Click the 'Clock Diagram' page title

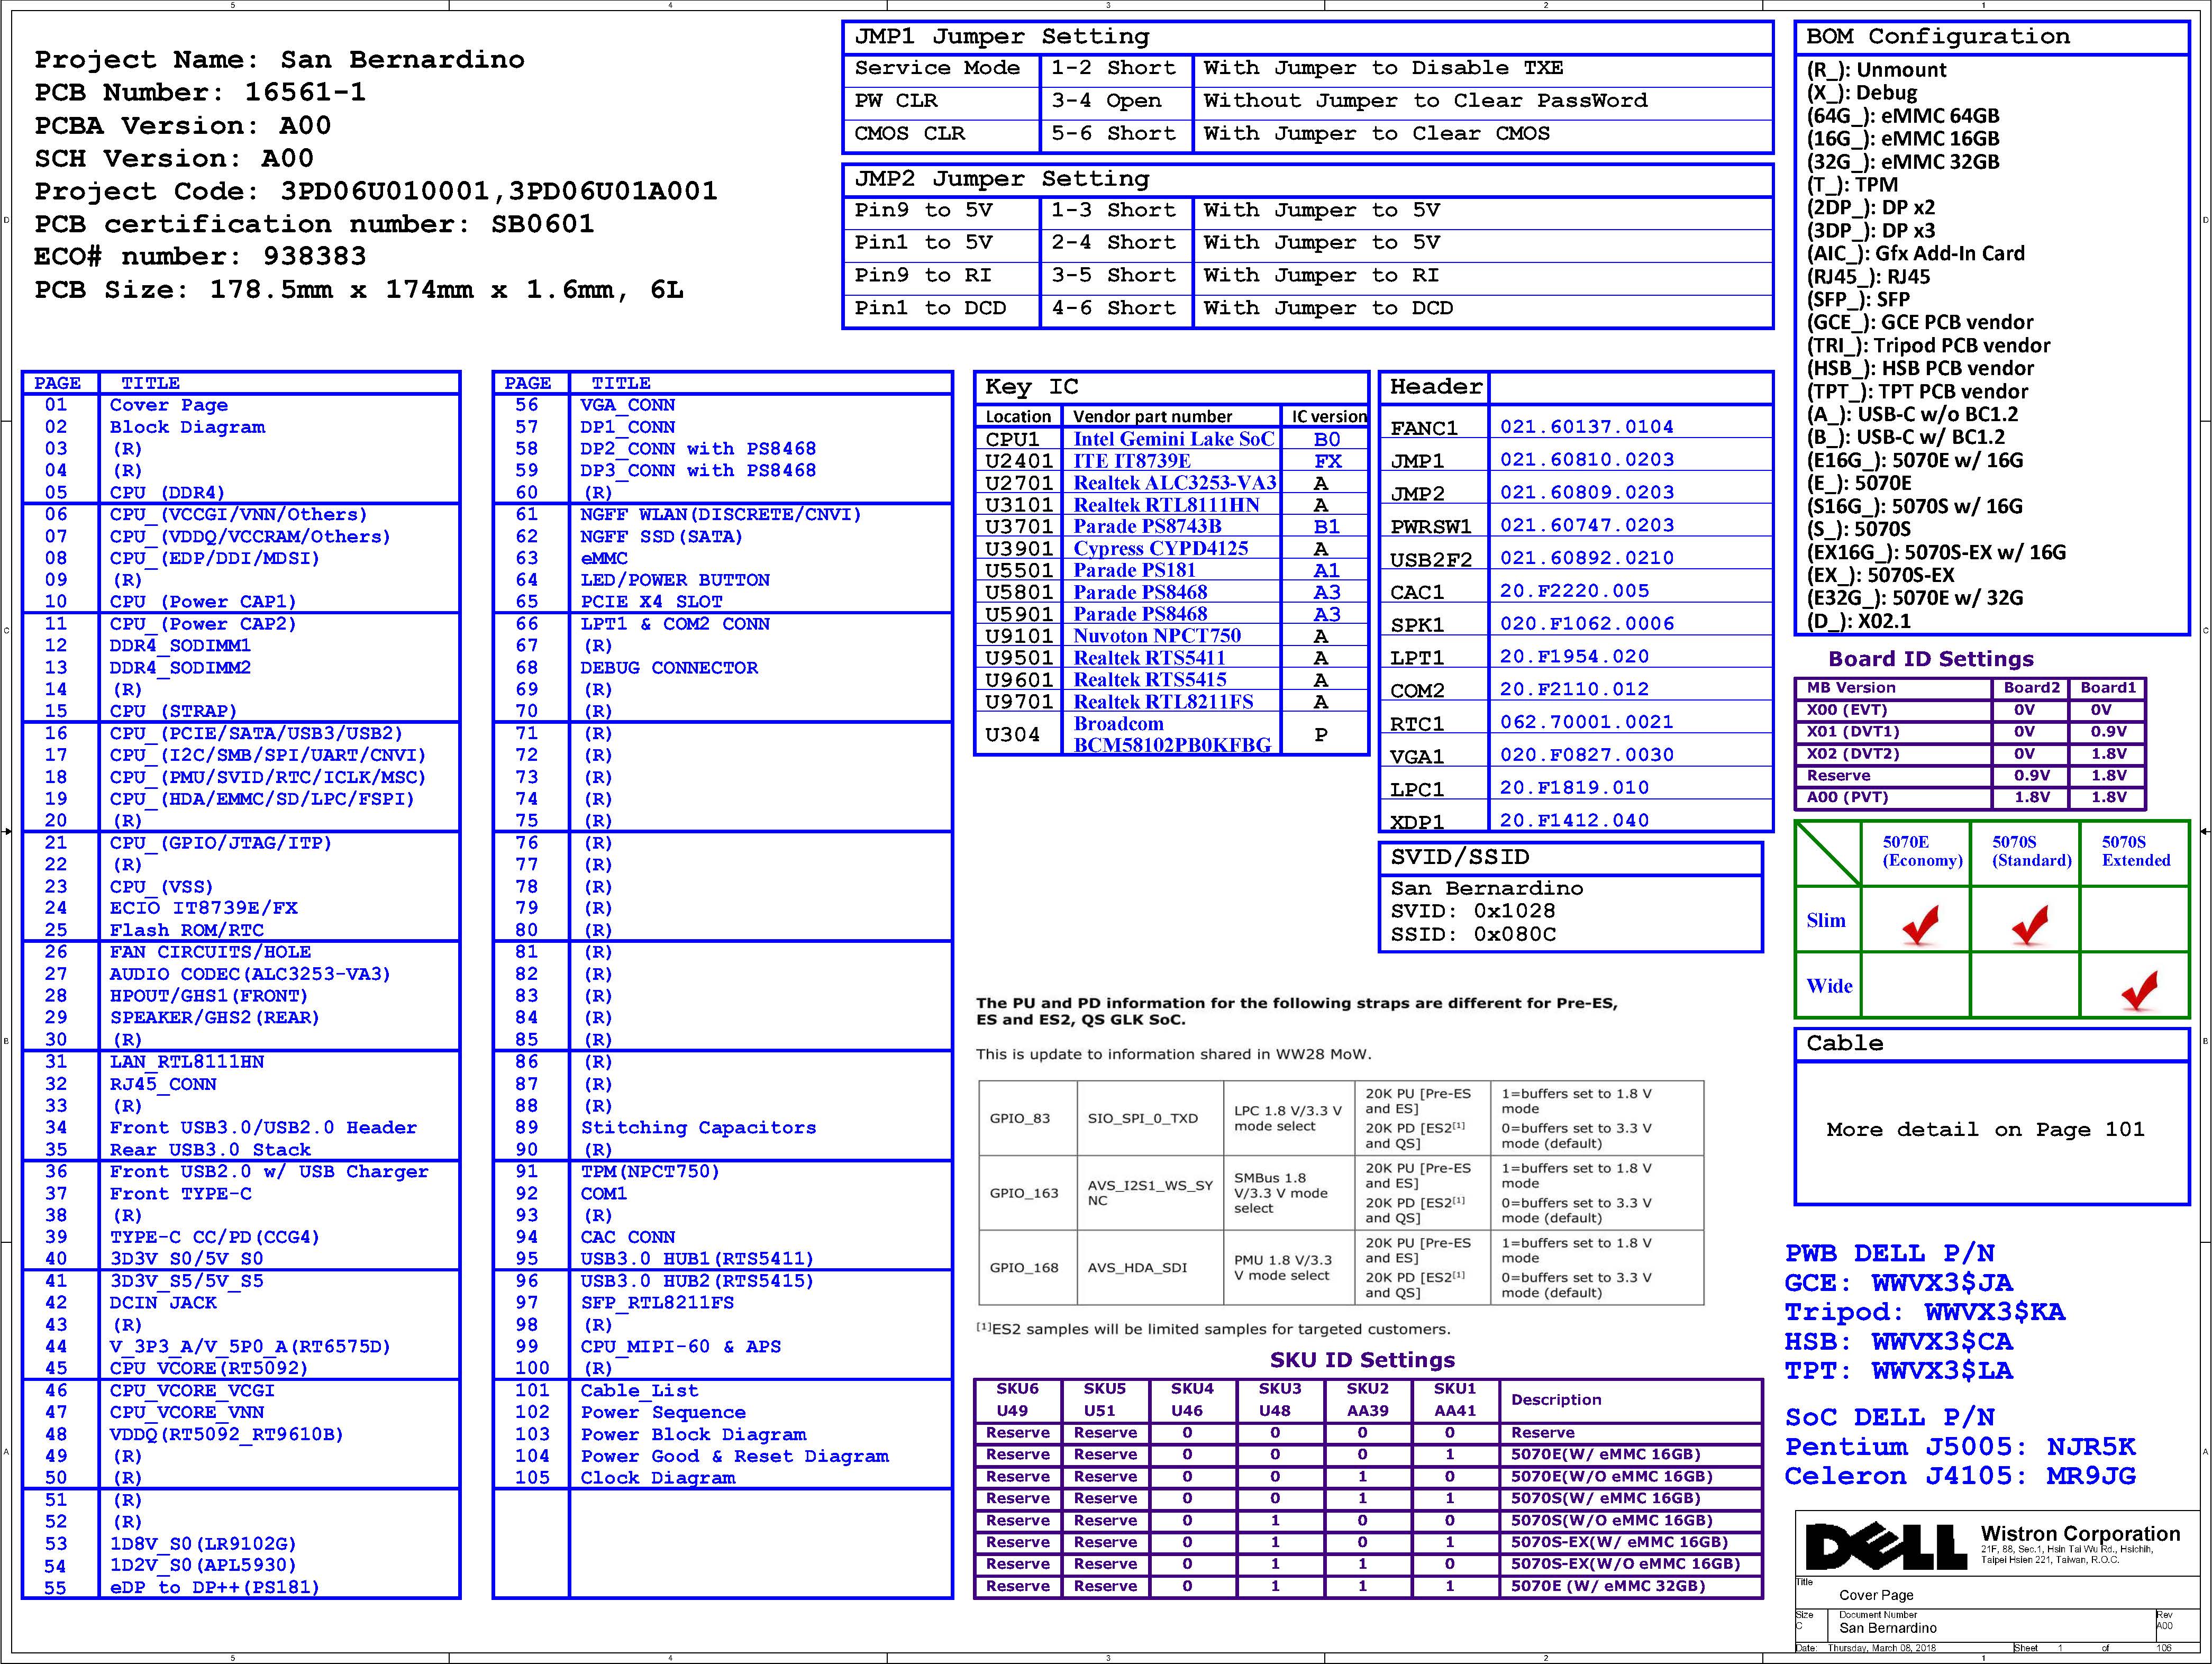pyautogui.click(x=658, y=1478)
